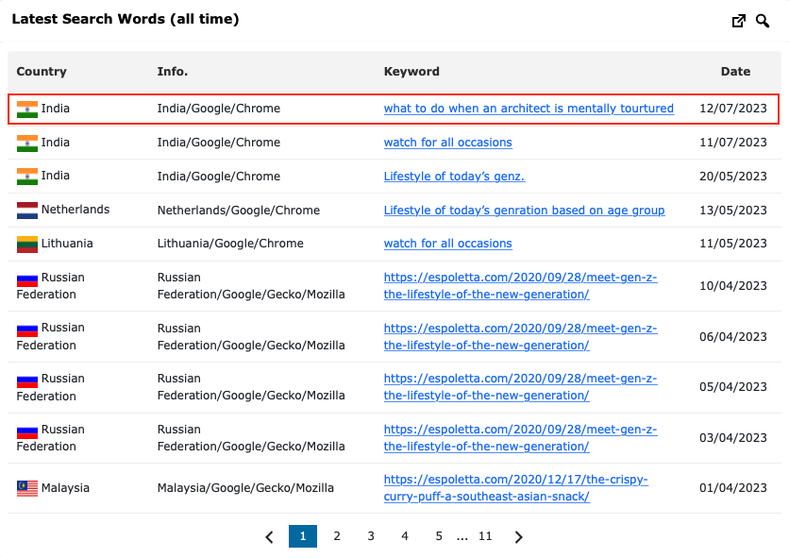Screen dimensions: 789x558
Task: Go to previous page arrow
Action: pyautogui.click(x=269, y=537)
